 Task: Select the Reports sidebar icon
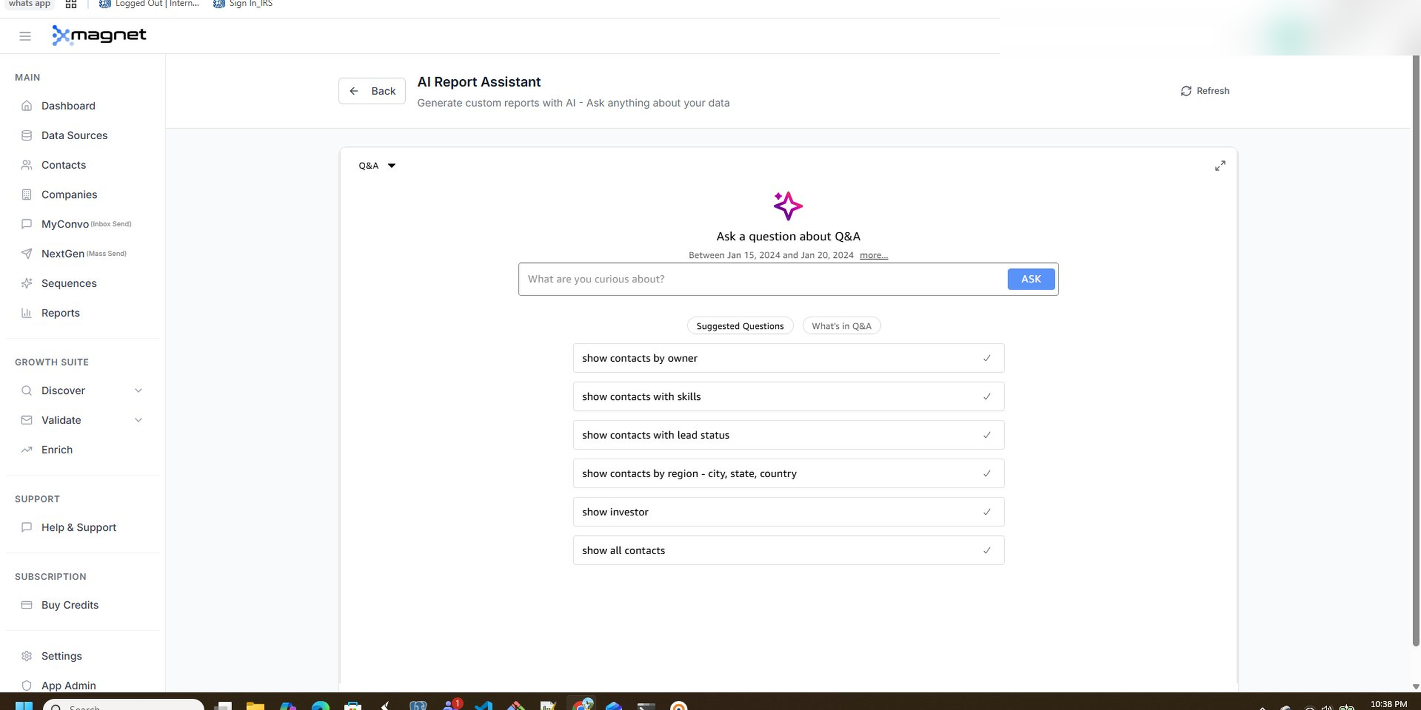(x=27, y=313)
